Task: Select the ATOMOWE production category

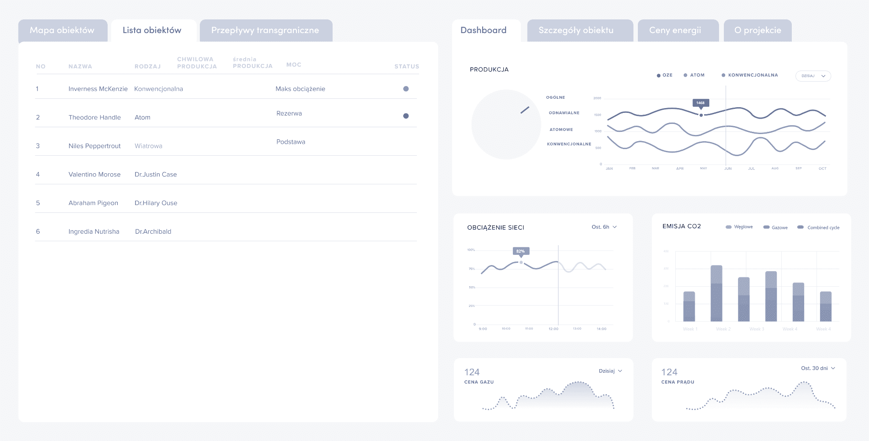Action: pyautogui.click(x=561, y=130)
